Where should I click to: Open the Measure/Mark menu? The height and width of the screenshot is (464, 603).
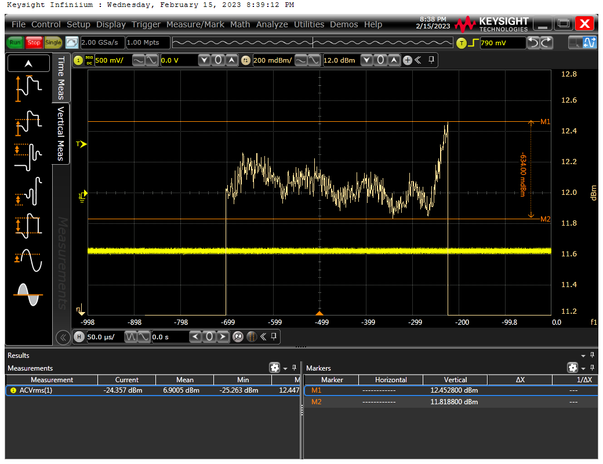(196, 24)
